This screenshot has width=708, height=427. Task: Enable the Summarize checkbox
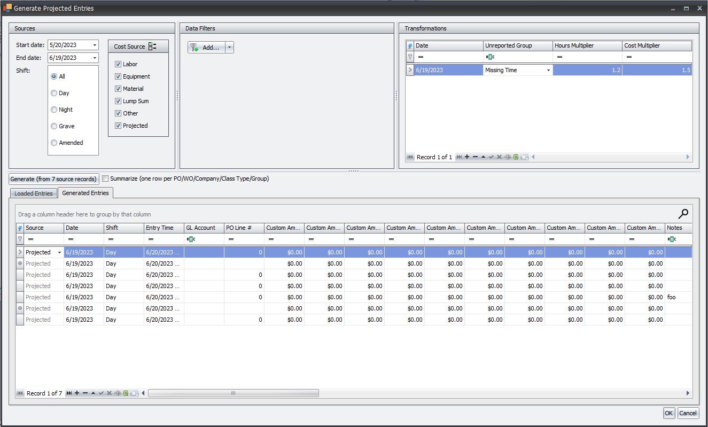click(105, 178)
